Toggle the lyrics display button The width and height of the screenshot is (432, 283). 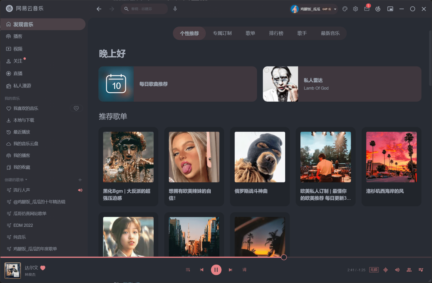[244, 270]
